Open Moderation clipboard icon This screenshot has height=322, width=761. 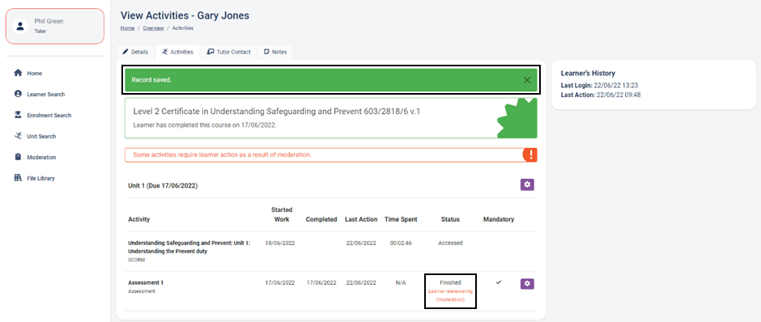pos(18,157)
